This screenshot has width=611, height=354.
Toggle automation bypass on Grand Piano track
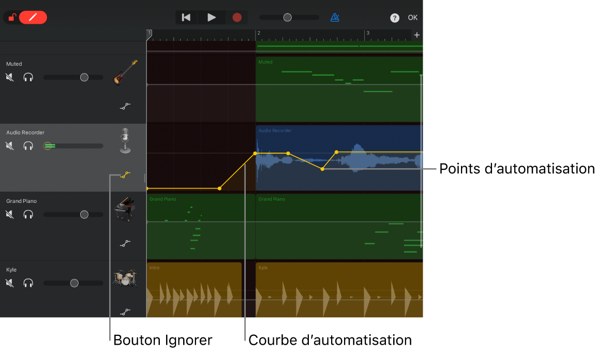125,244
